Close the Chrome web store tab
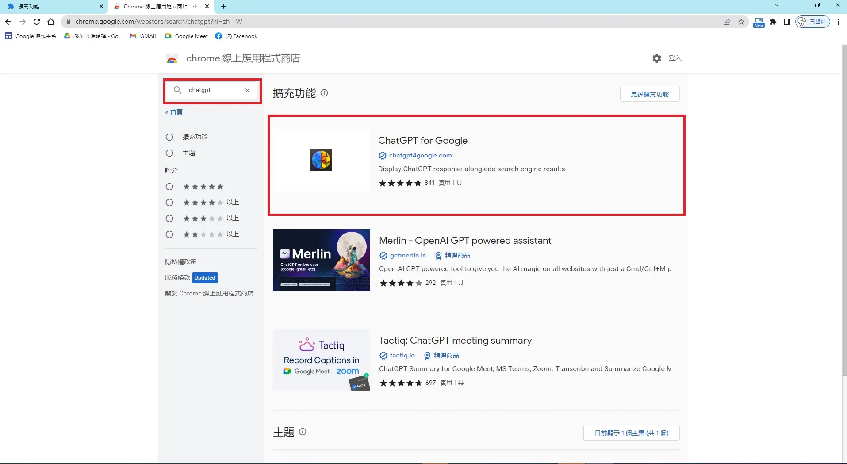847x464 pixels. 207,6
